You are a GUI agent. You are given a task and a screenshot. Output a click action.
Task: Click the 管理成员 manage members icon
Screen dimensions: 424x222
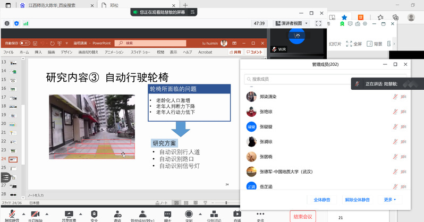coord(141,214)
